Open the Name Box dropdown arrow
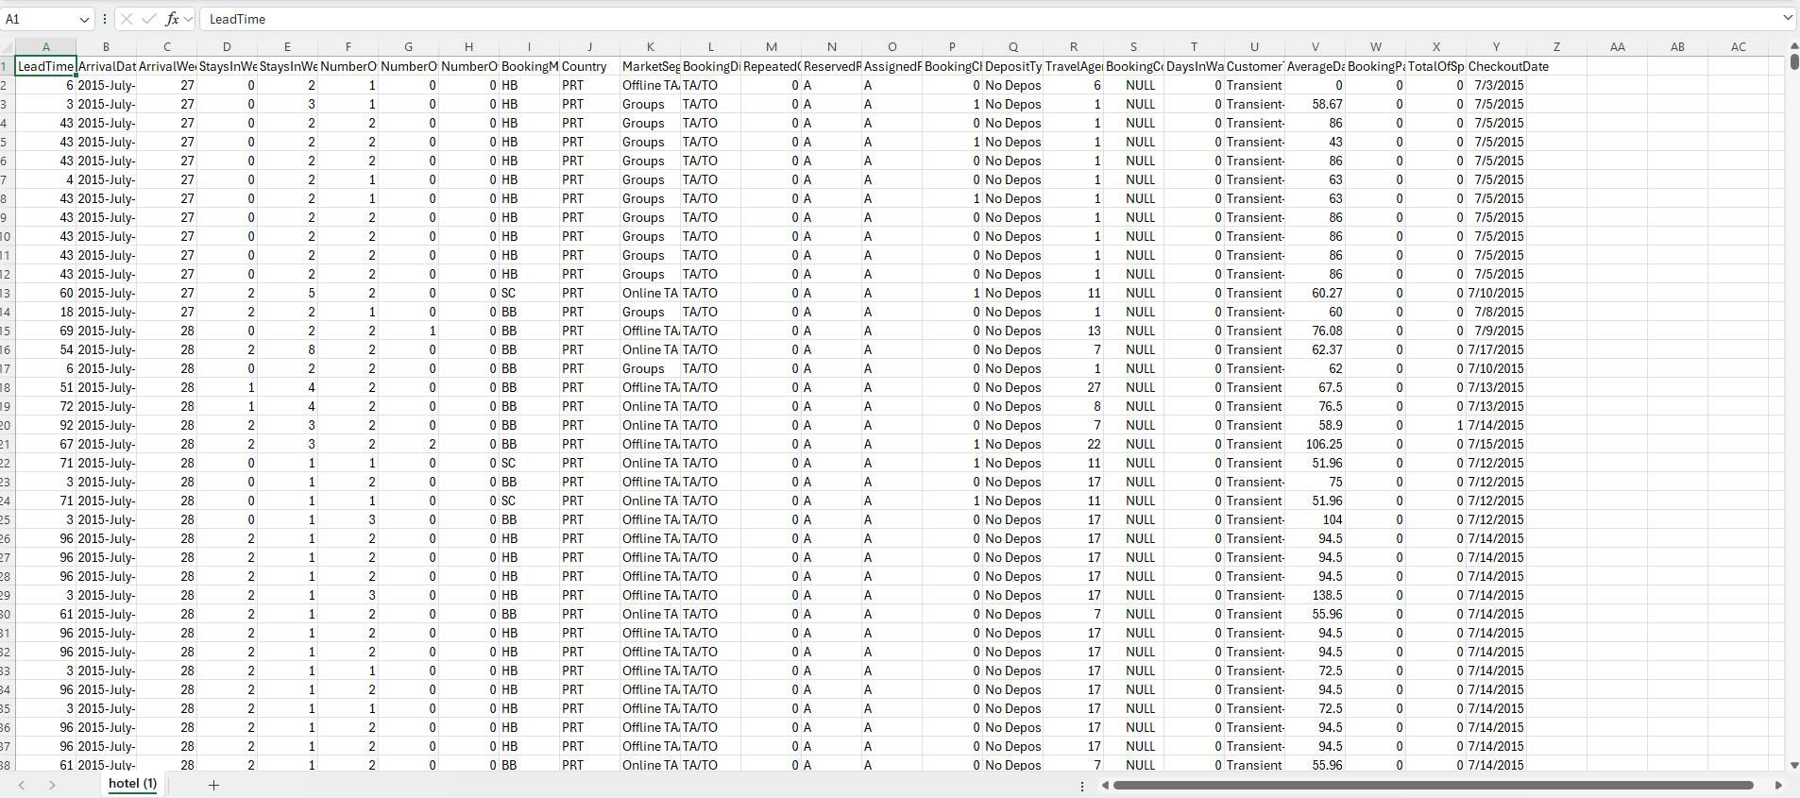1800x798 pixels. tap(84, 19)
